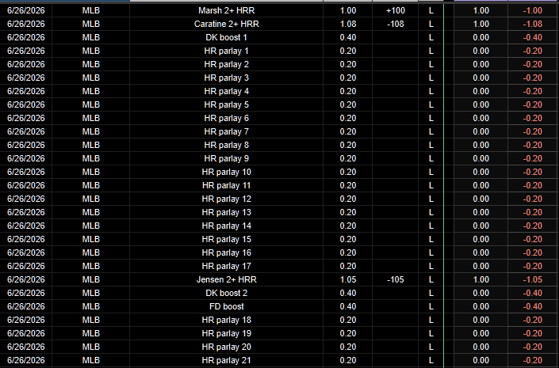Click the 'FD boost' cell
Image resolution: width=559 pixels, height=368 pixels.
(x=227, y=307)
